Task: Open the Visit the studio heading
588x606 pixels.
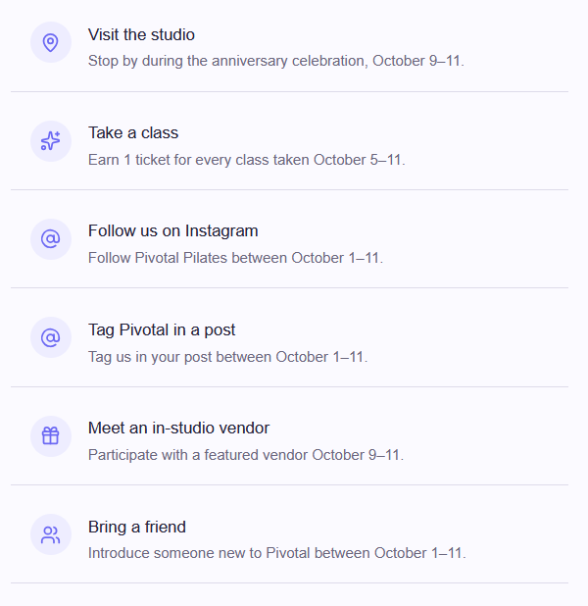Action: (x=141, y=34)
